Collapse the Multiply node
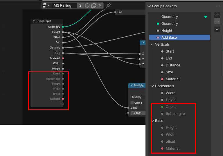This screenshot has width=223, height=156. coord(132,85)
